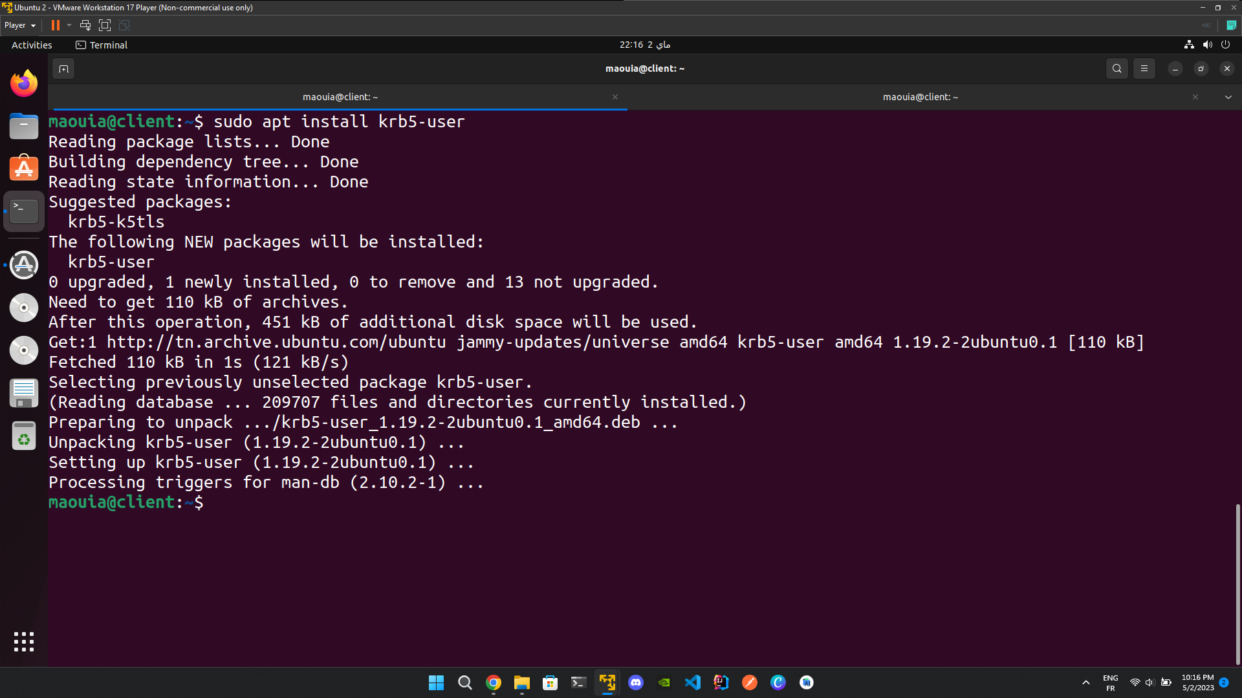
Task: Open Google Chrome from Windows taskbar
Action: click(x=494, y=682)
